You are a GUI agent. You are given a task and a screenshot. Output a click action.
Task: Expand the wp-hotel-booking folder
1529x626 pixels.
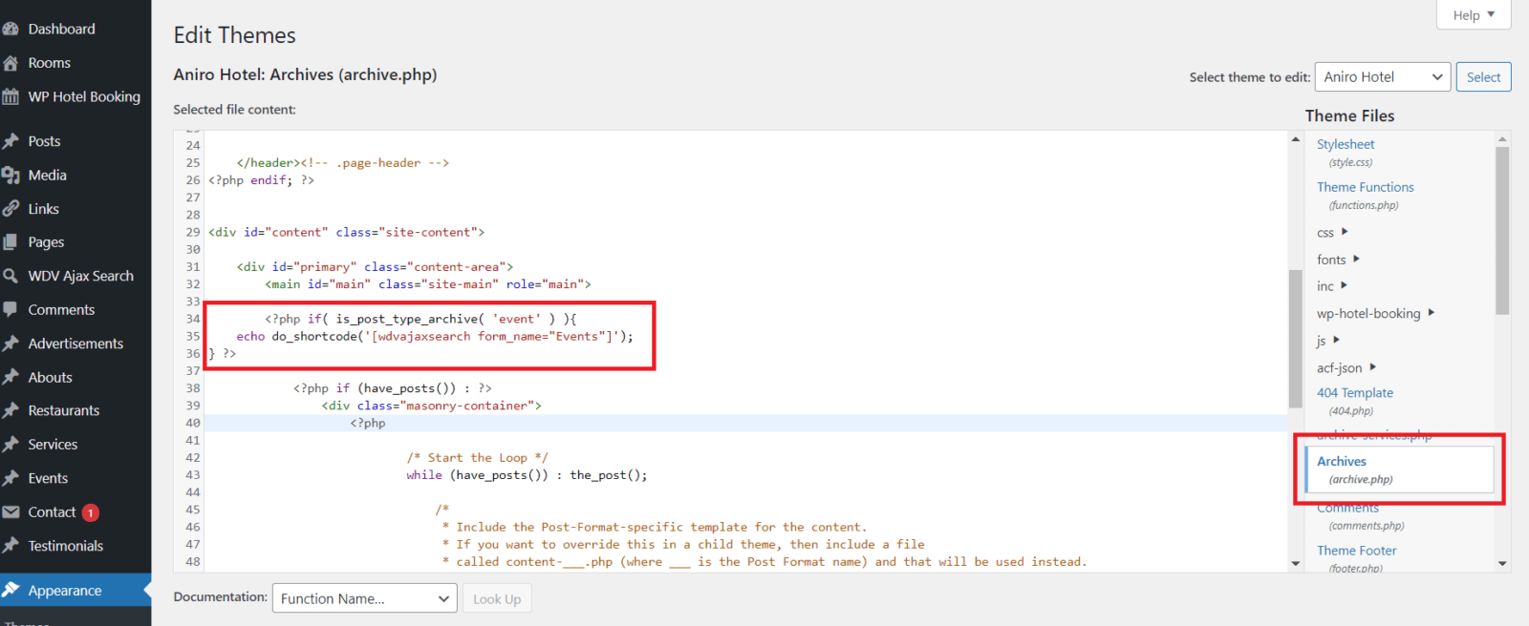1375,313
